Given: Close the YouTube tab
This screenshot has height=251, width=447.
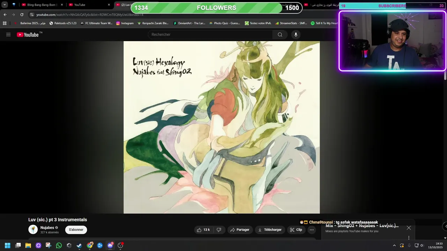Looking at the screenshot, I should pyautogui.click(x=109, y=5).
